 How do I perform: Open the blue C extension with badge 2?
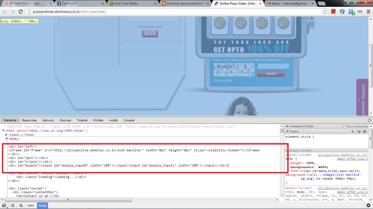pos(351,12)
